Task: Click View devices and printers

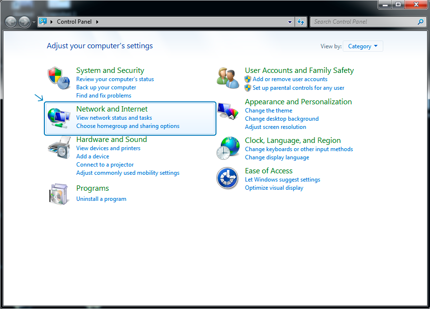Action: pos(108,148)
